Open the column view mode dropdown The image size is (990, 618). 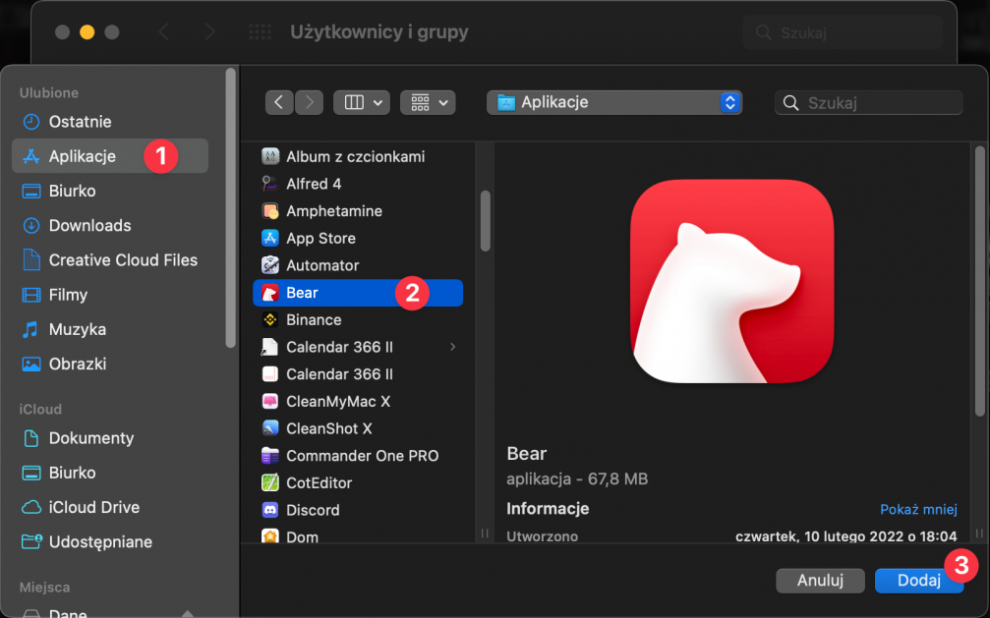(x=362, y=102)
